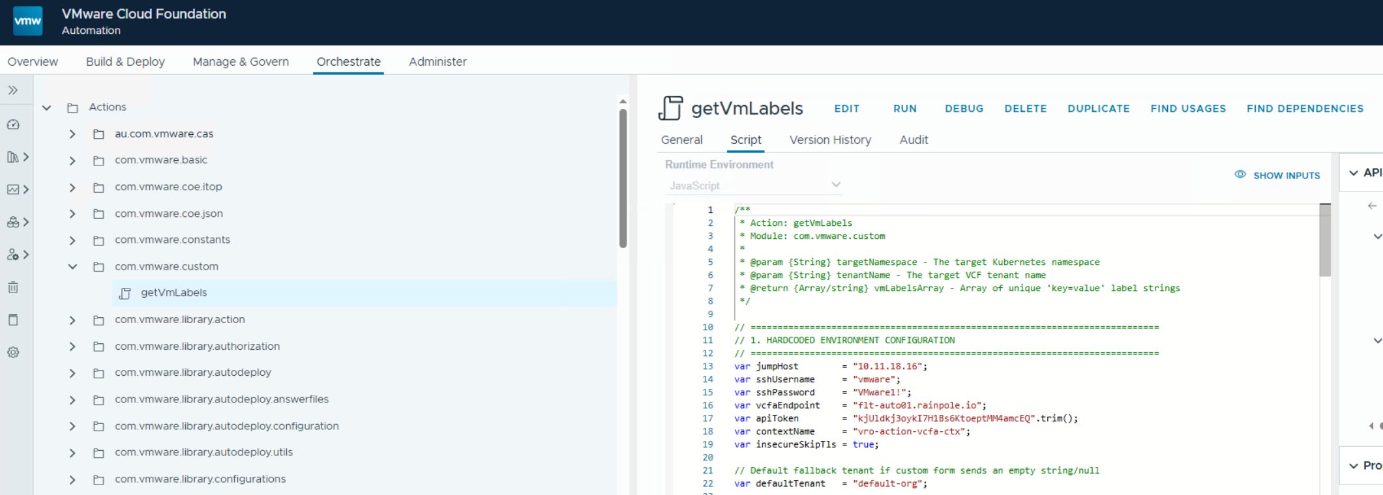This screenshot has height=495, width=1383.
Task: Open the assets cubes icon in sidebar
Action: pos(13,222)
